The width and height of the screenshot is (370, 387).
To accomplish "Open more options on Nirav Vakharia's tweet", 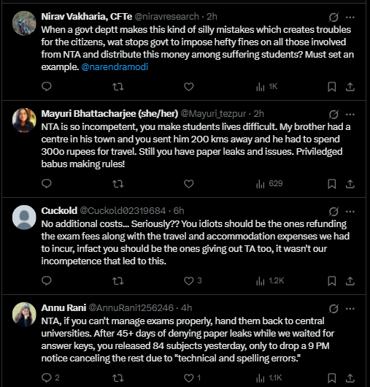I will pyautogui.click(x=350, y=18).
